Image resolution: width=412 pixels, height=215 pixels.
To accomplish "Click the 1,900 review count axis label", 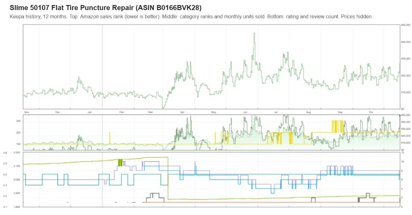I will [x=16, y=193].
